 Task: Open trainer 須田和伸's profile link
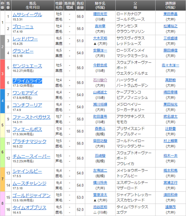[170, 195]
